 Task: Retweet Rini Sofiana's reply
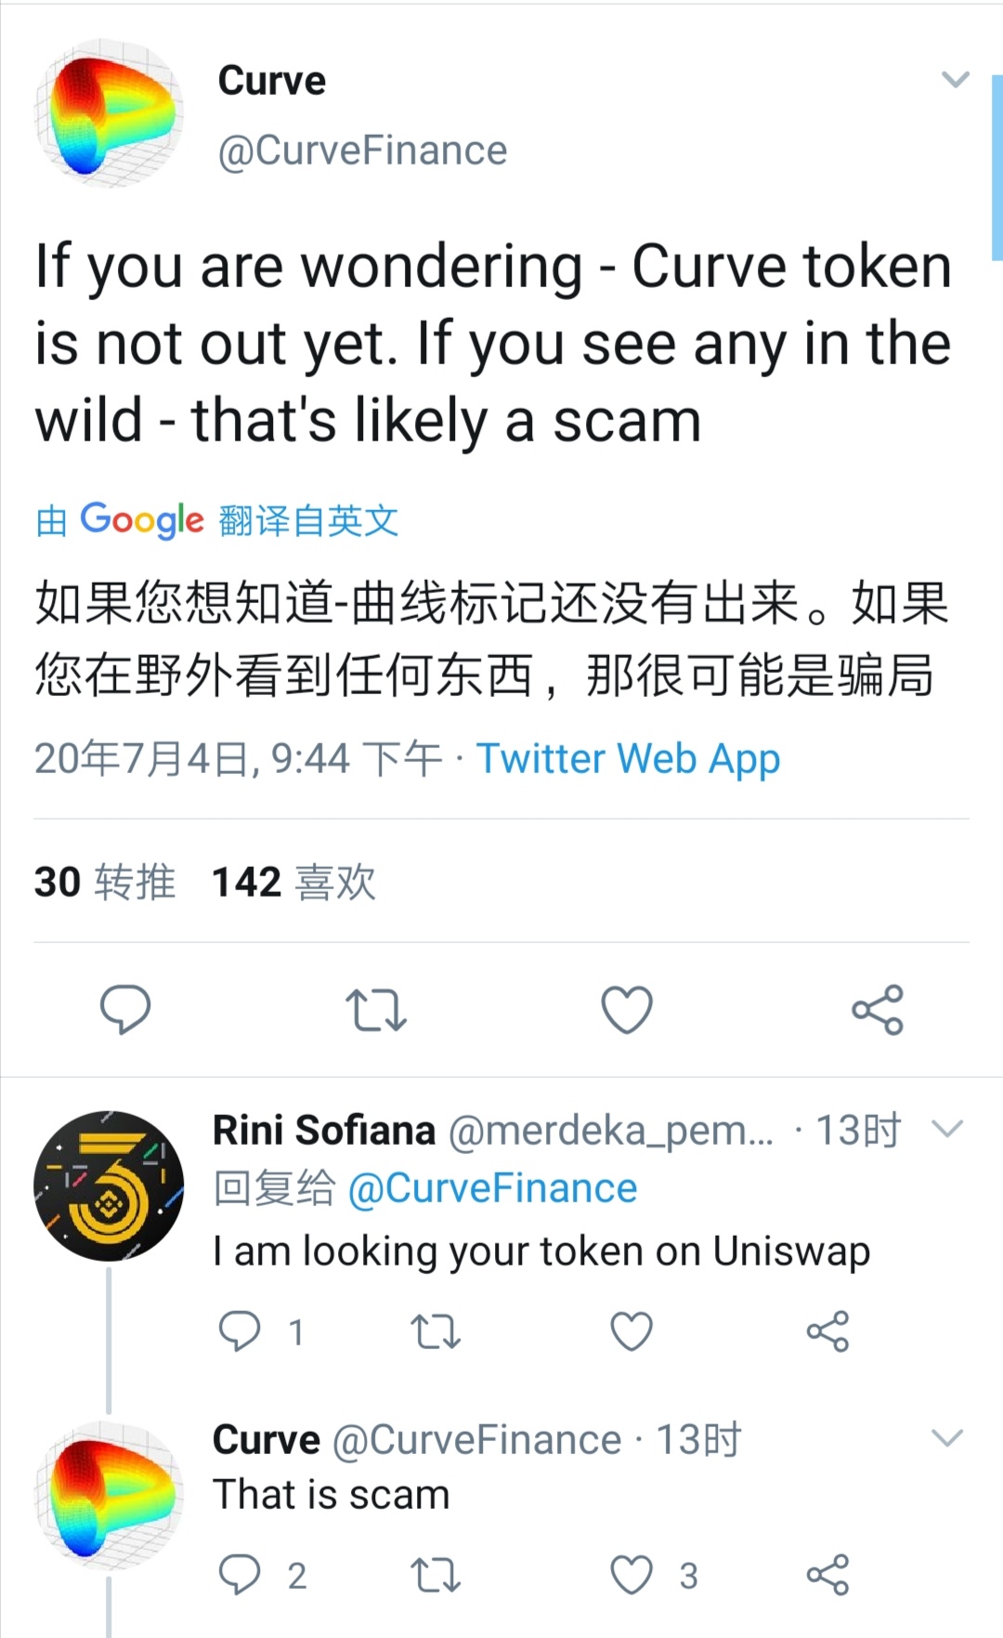click(435, 1330)
